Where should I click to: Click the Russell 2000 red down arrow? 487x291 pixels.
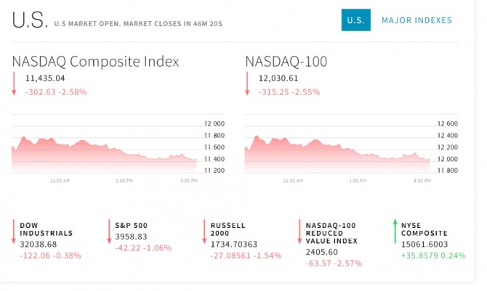(204, 232)
